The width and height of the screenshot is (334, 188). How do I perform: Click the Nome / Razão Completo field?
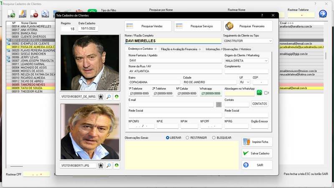click(x=173, y=41)
